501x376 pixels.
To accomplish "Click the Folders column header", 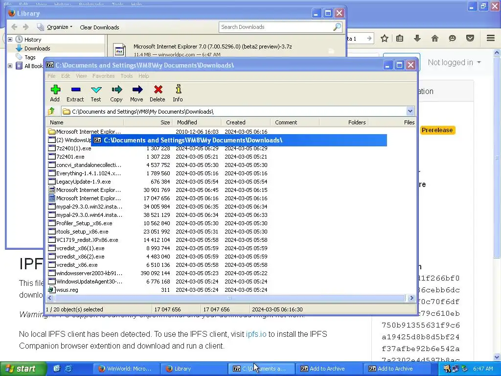I will 344,122.
